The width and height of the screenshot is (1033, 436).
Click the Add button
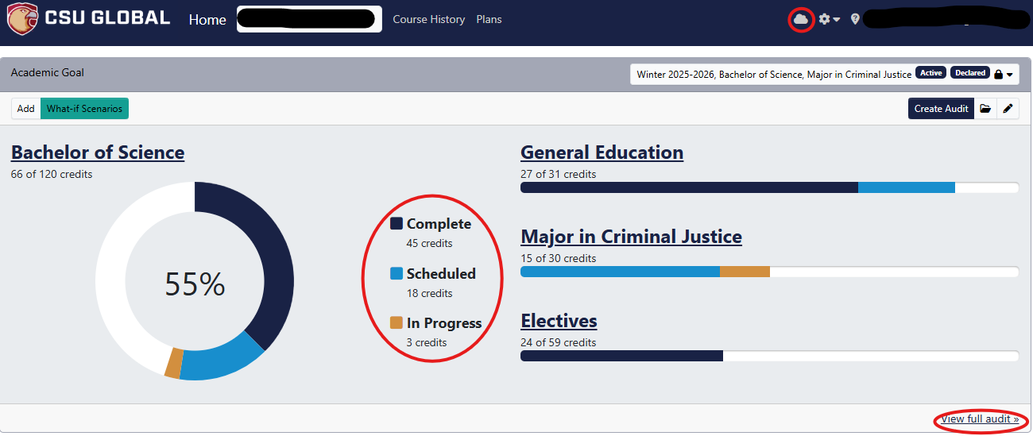(26, 109)
